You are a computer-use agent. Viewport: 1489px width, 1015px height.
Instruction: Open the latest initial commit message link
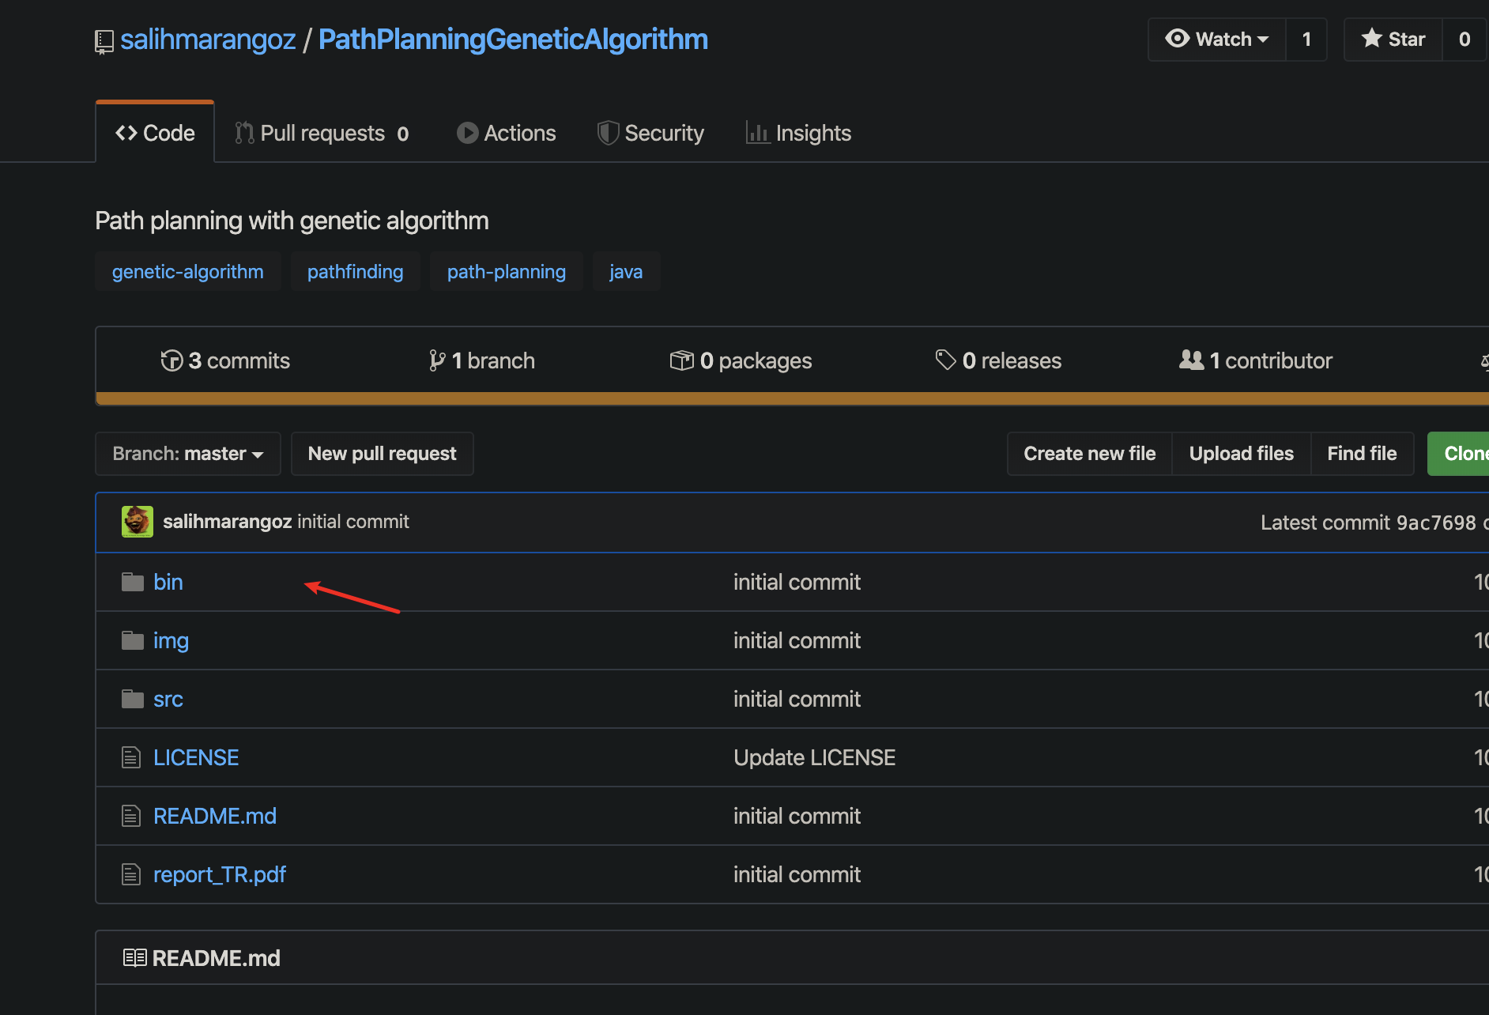pyautogui.click(x=353, y=522)
